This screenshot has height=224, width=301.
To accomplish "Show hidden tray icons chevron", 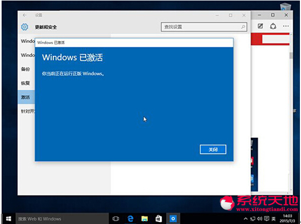I will [x=245, y=219].
